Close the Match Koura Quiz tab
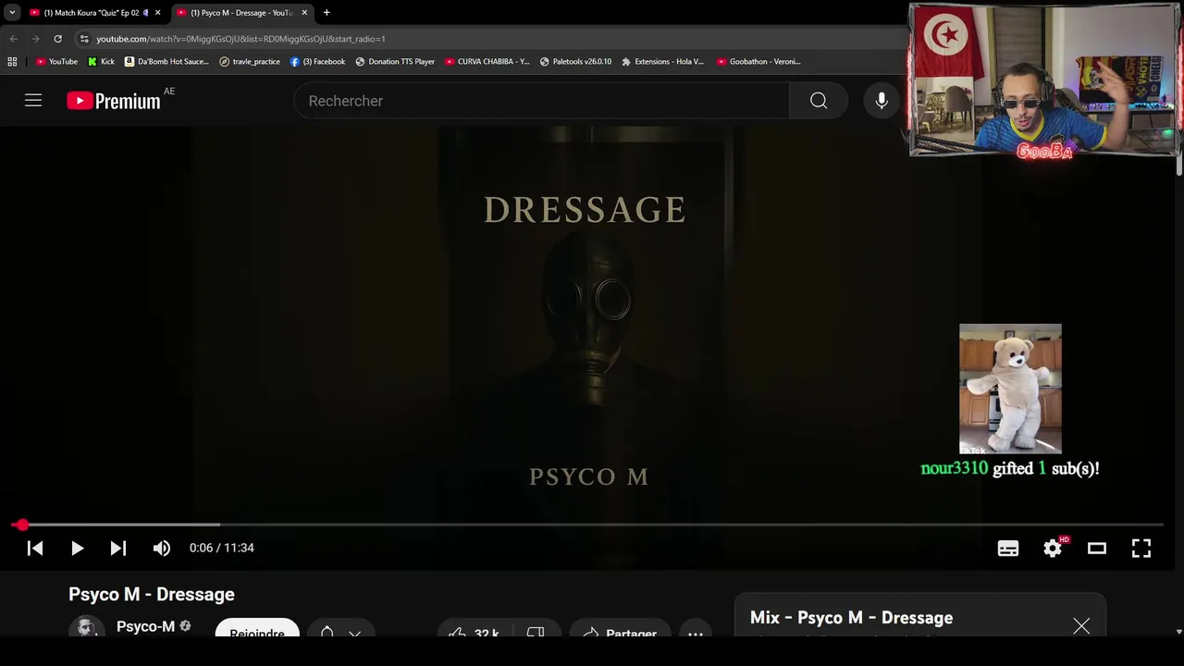This screenshot has width=1184, height=666. pos(157,13)
